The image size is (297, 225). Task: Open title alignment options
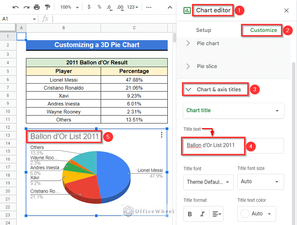(217, 214)
